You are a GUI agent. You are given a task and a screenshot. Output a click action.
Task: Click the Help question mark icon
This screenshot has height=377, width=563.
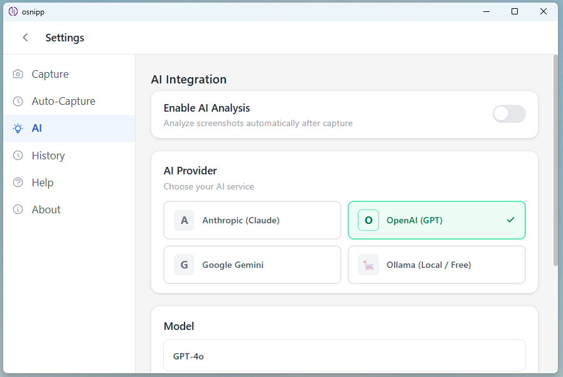tap(18, 182)
